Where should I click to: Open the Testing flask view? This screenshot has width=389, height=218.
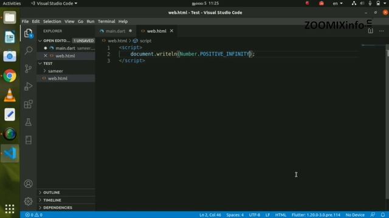29,122
